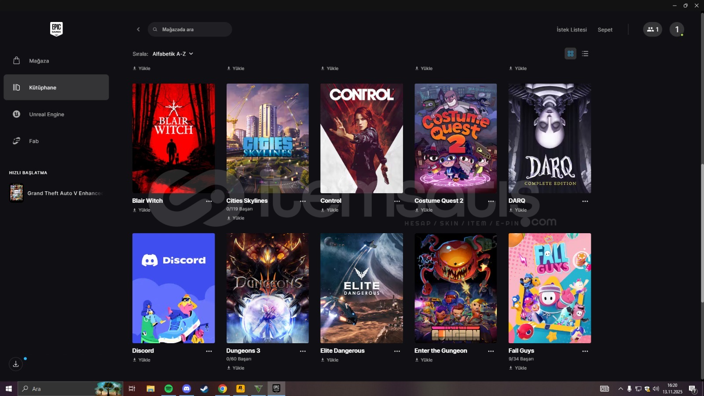Open Task View on the taskbar
Viewport: 704px width, 396px height.
pos(132,389)
